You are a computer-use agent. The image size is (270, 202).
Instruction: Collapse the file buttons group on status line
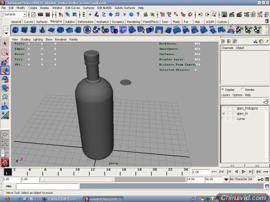coord(29,14)
